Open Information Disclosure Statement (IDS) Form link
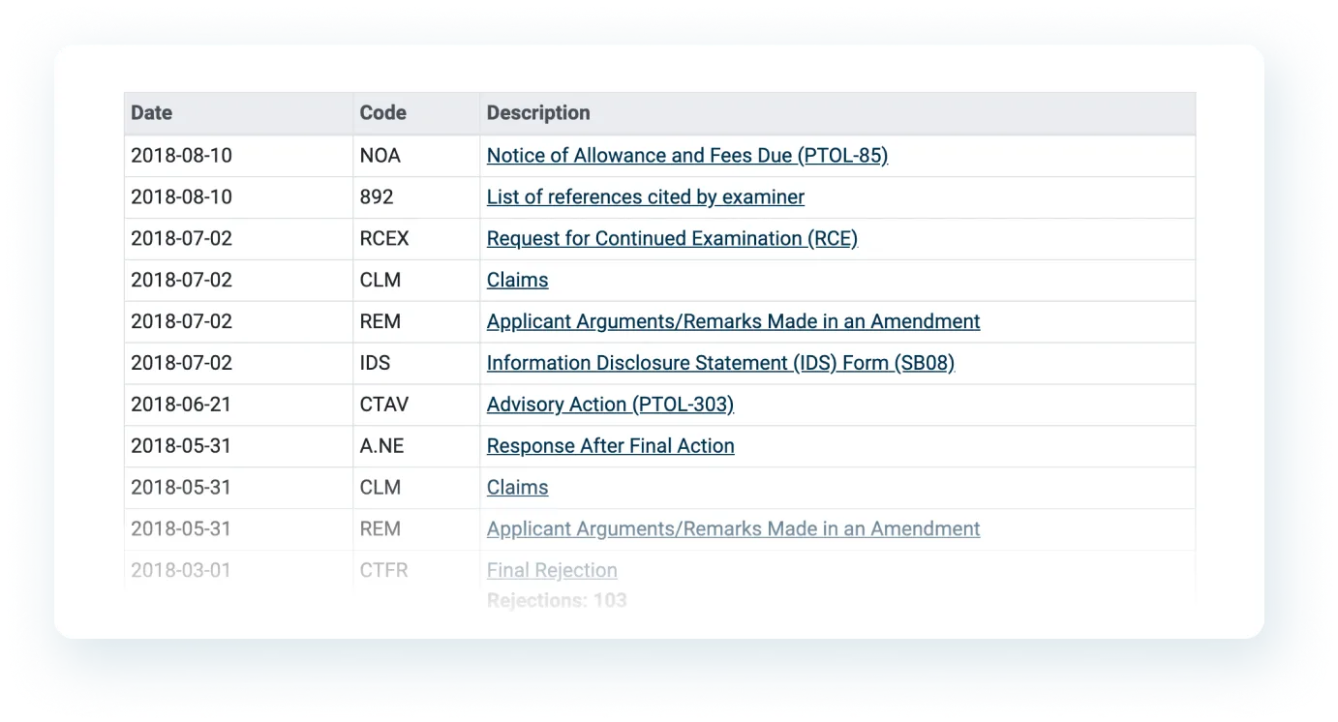The image size is (1338, 722). point(720,363)
